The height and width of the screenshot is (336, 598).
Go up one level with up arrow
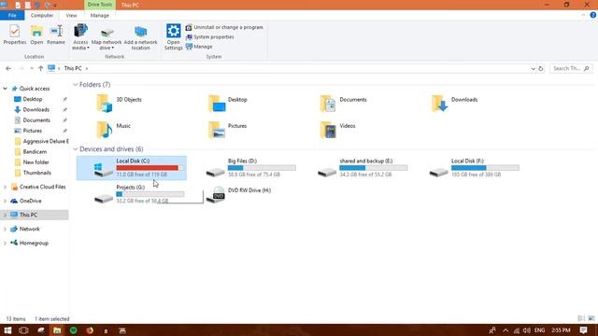[x=40, y=68]
